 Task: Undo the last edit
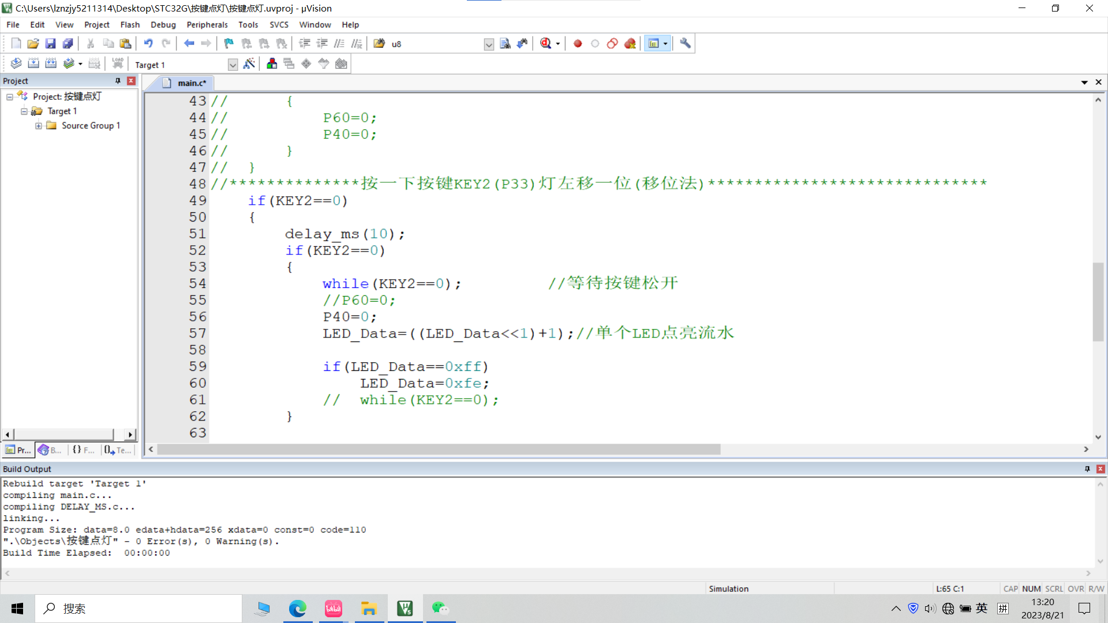(x=148, y=43)
